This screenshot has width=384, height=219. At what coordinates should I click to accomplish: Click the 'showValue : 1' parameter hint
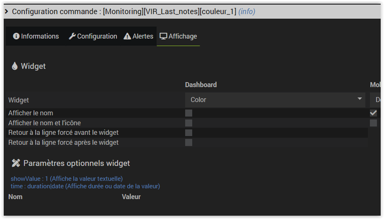tap(67, 179)
